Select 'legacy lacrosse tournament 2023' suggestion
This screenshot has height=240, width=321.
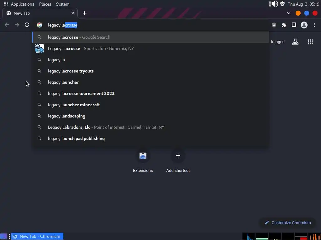(150, 93)
